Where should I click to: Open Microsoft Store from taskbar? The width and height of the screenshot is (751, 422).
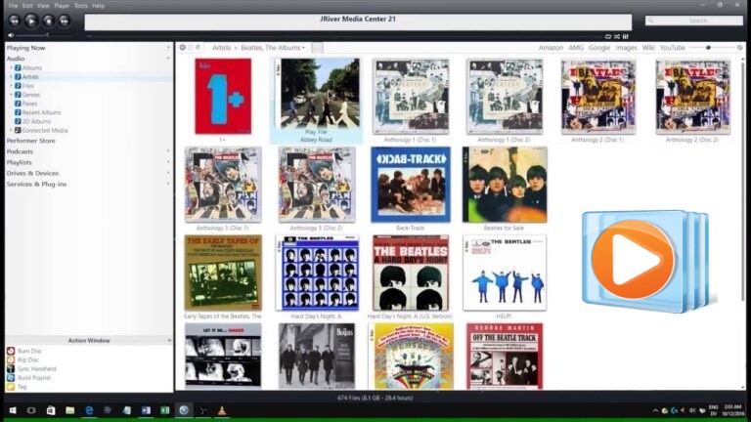[50, 410]
